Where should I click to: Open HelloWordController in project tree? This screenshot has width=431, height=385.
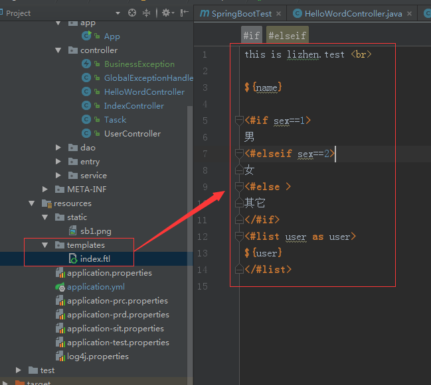144,92
